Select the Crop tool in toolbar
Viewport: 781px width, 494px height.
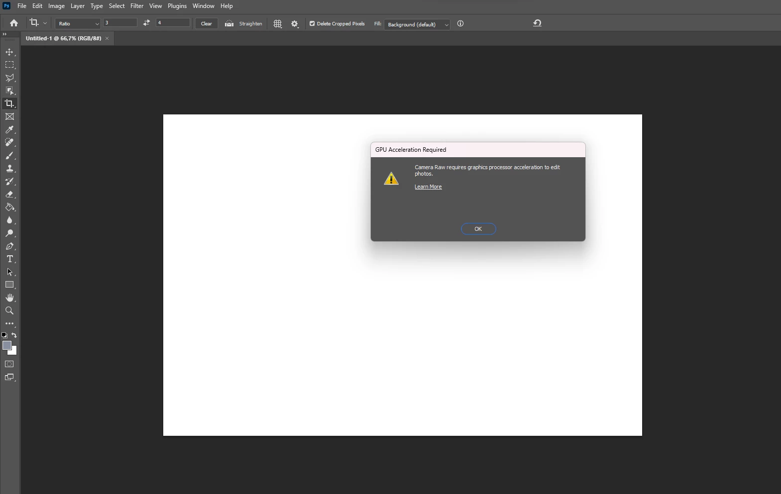(9, 103)
